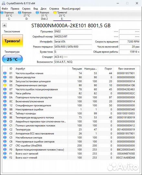
Task: Click the drive letter field E:
Action: pyautogui.click(x=73, y=52)
